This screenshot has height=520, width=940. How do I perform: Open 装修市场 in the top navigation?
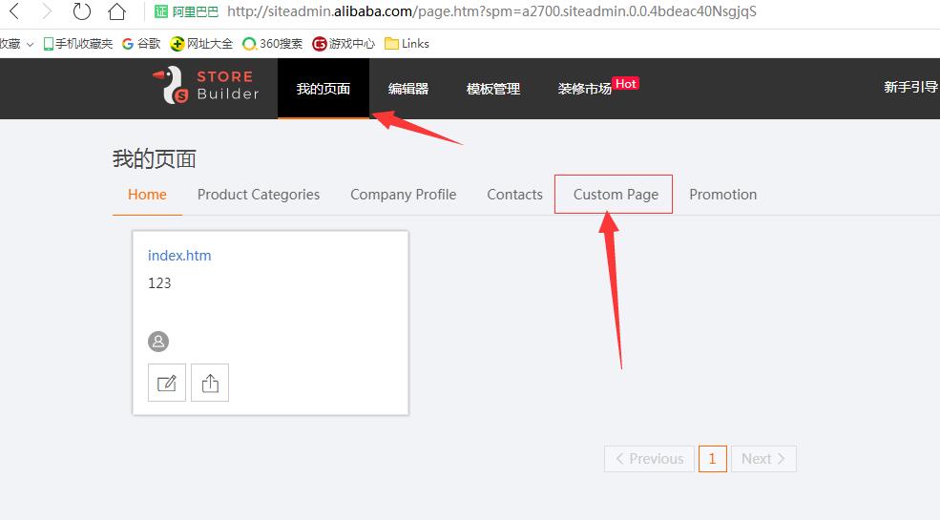pyautogui.click(x=584, y=89)
